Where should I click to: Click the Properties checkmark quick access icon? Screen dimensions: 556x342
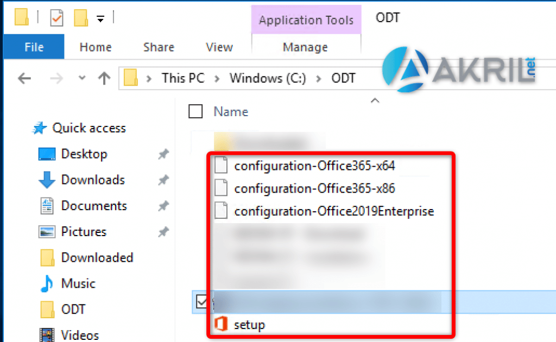coord(56,18)
